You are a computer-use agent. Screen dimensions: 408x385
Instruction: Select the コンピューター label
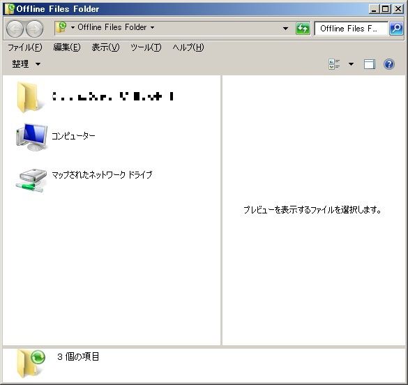(x=73, y=136)
